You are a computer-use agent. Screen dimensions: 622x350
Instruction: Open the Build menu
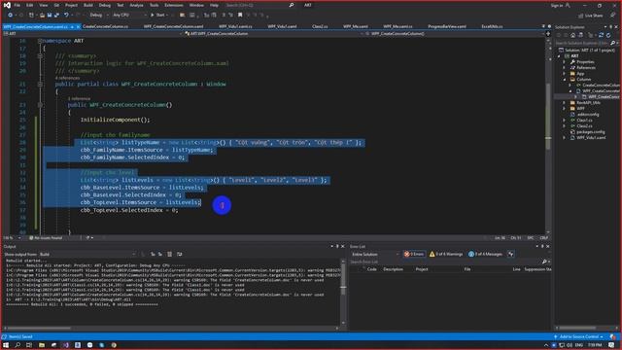(88, 5)
